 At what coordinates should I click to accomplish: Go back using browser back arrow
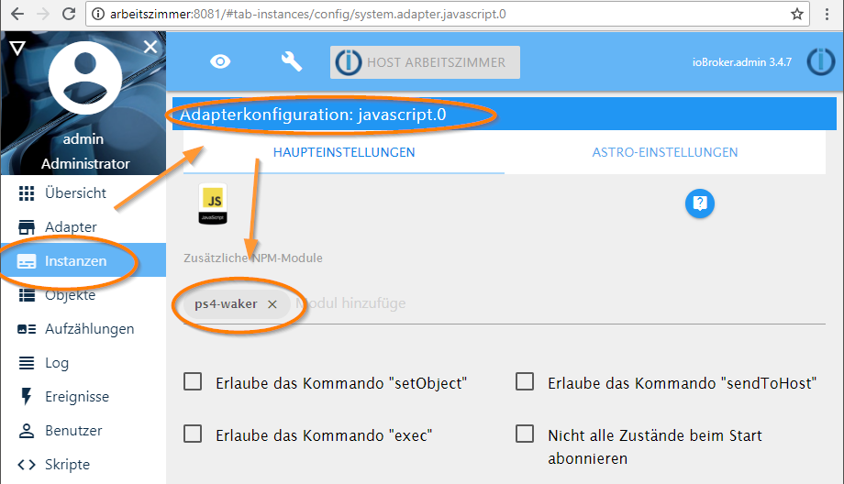17,14
